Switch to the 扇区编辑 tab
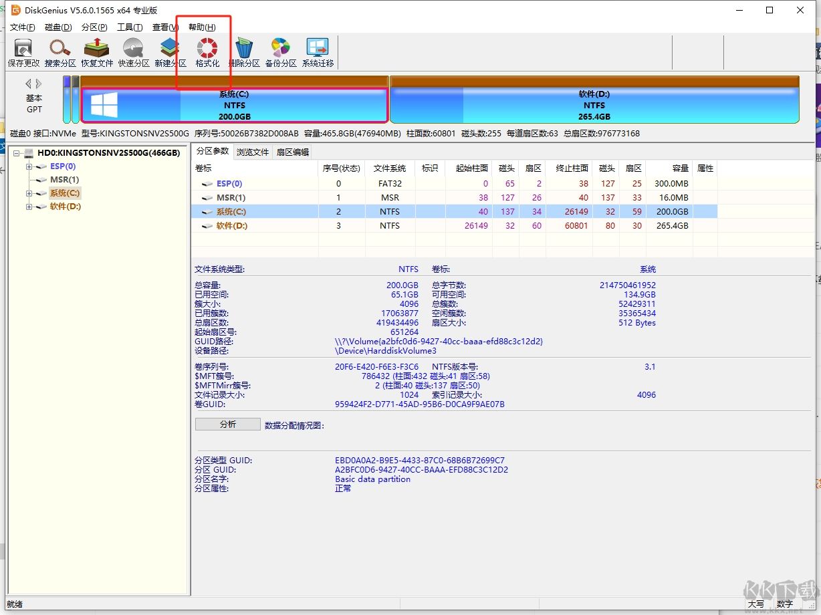This screenshot has width=821, height=615. click(x=293, y=152)
